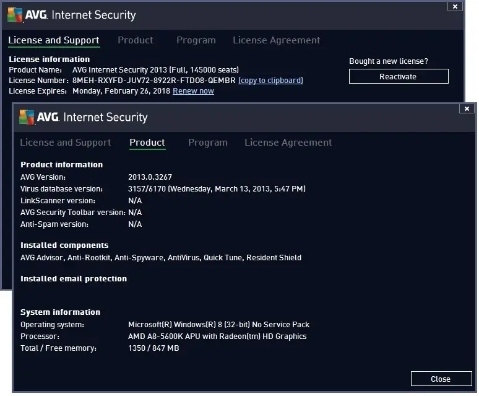Open the Product tab in the back window
Screen dimensions: 479x396
coord(136,40)
